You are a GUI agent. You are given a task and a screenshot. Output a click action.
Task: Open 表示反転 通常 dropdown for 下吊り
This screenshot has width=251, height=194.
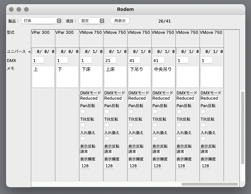(x=132, y=152)
